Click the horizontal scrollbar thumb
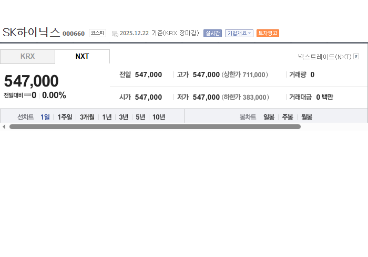Viewport: 368px width, 257px height. 155,126
